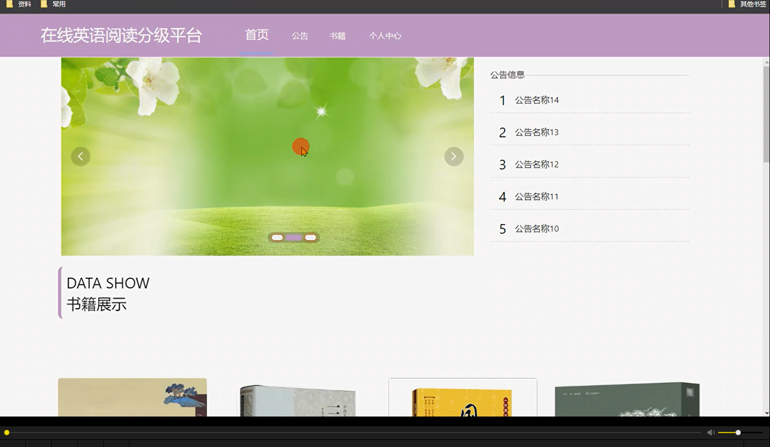Open the 个人中心 menu item
This screenshot has height=447, width=770.
385,36
